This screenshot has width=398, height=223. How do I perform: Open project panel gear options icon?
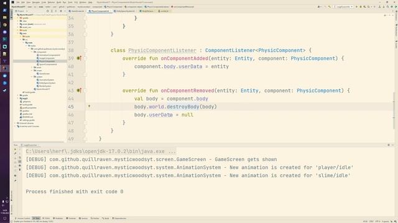61,11
